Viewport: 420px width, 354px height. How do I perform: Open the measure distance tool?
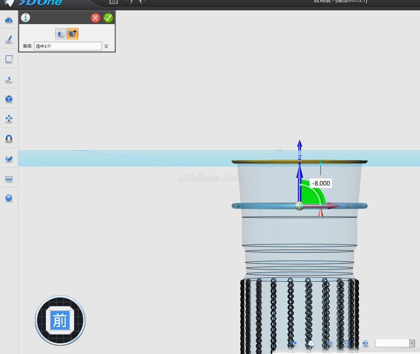9,178
